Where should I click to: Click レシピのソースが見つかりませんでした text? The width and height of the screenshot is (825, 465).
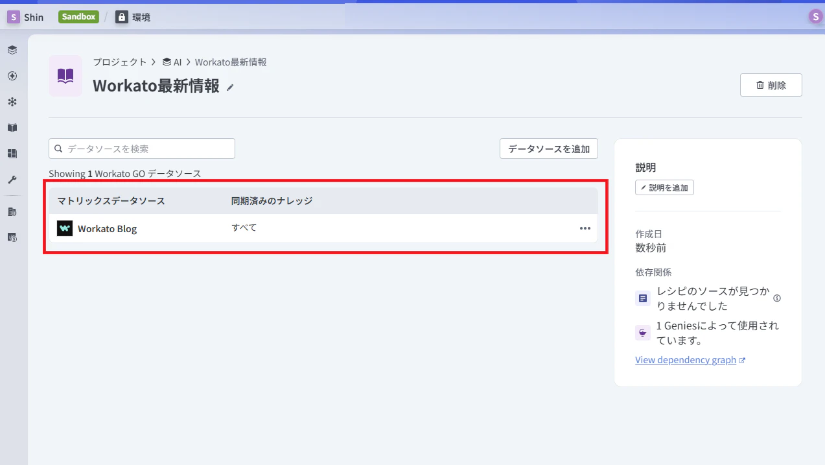[x=713, y=298]
